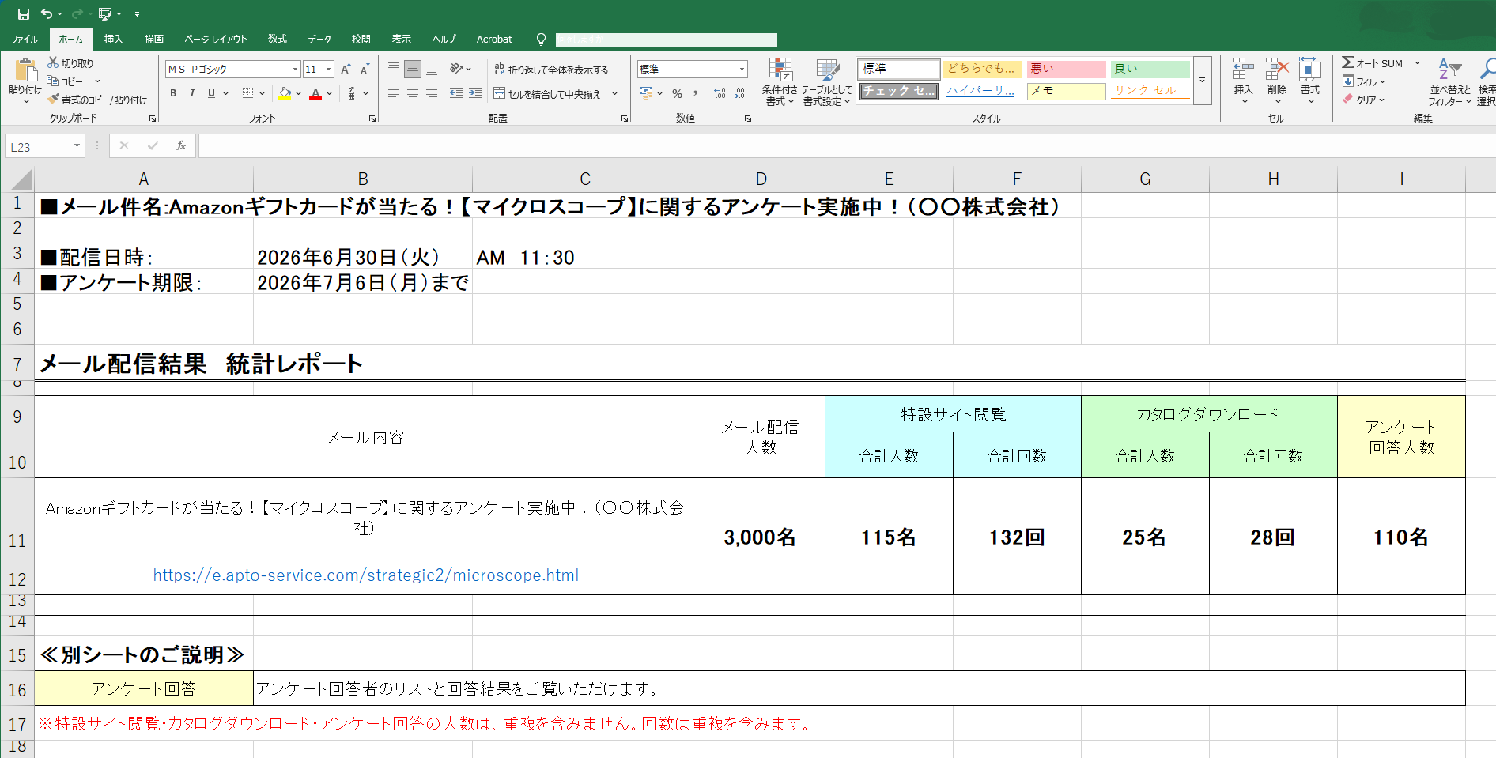Redo the last undone action
The width and height of the screenshot is (1496, 758).
[x=77, y=13]
